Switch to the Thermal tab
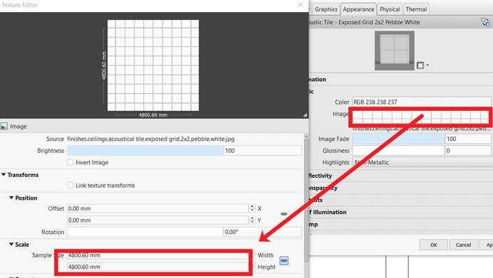This screenshot has width=493, height=278. coord(416,9)
